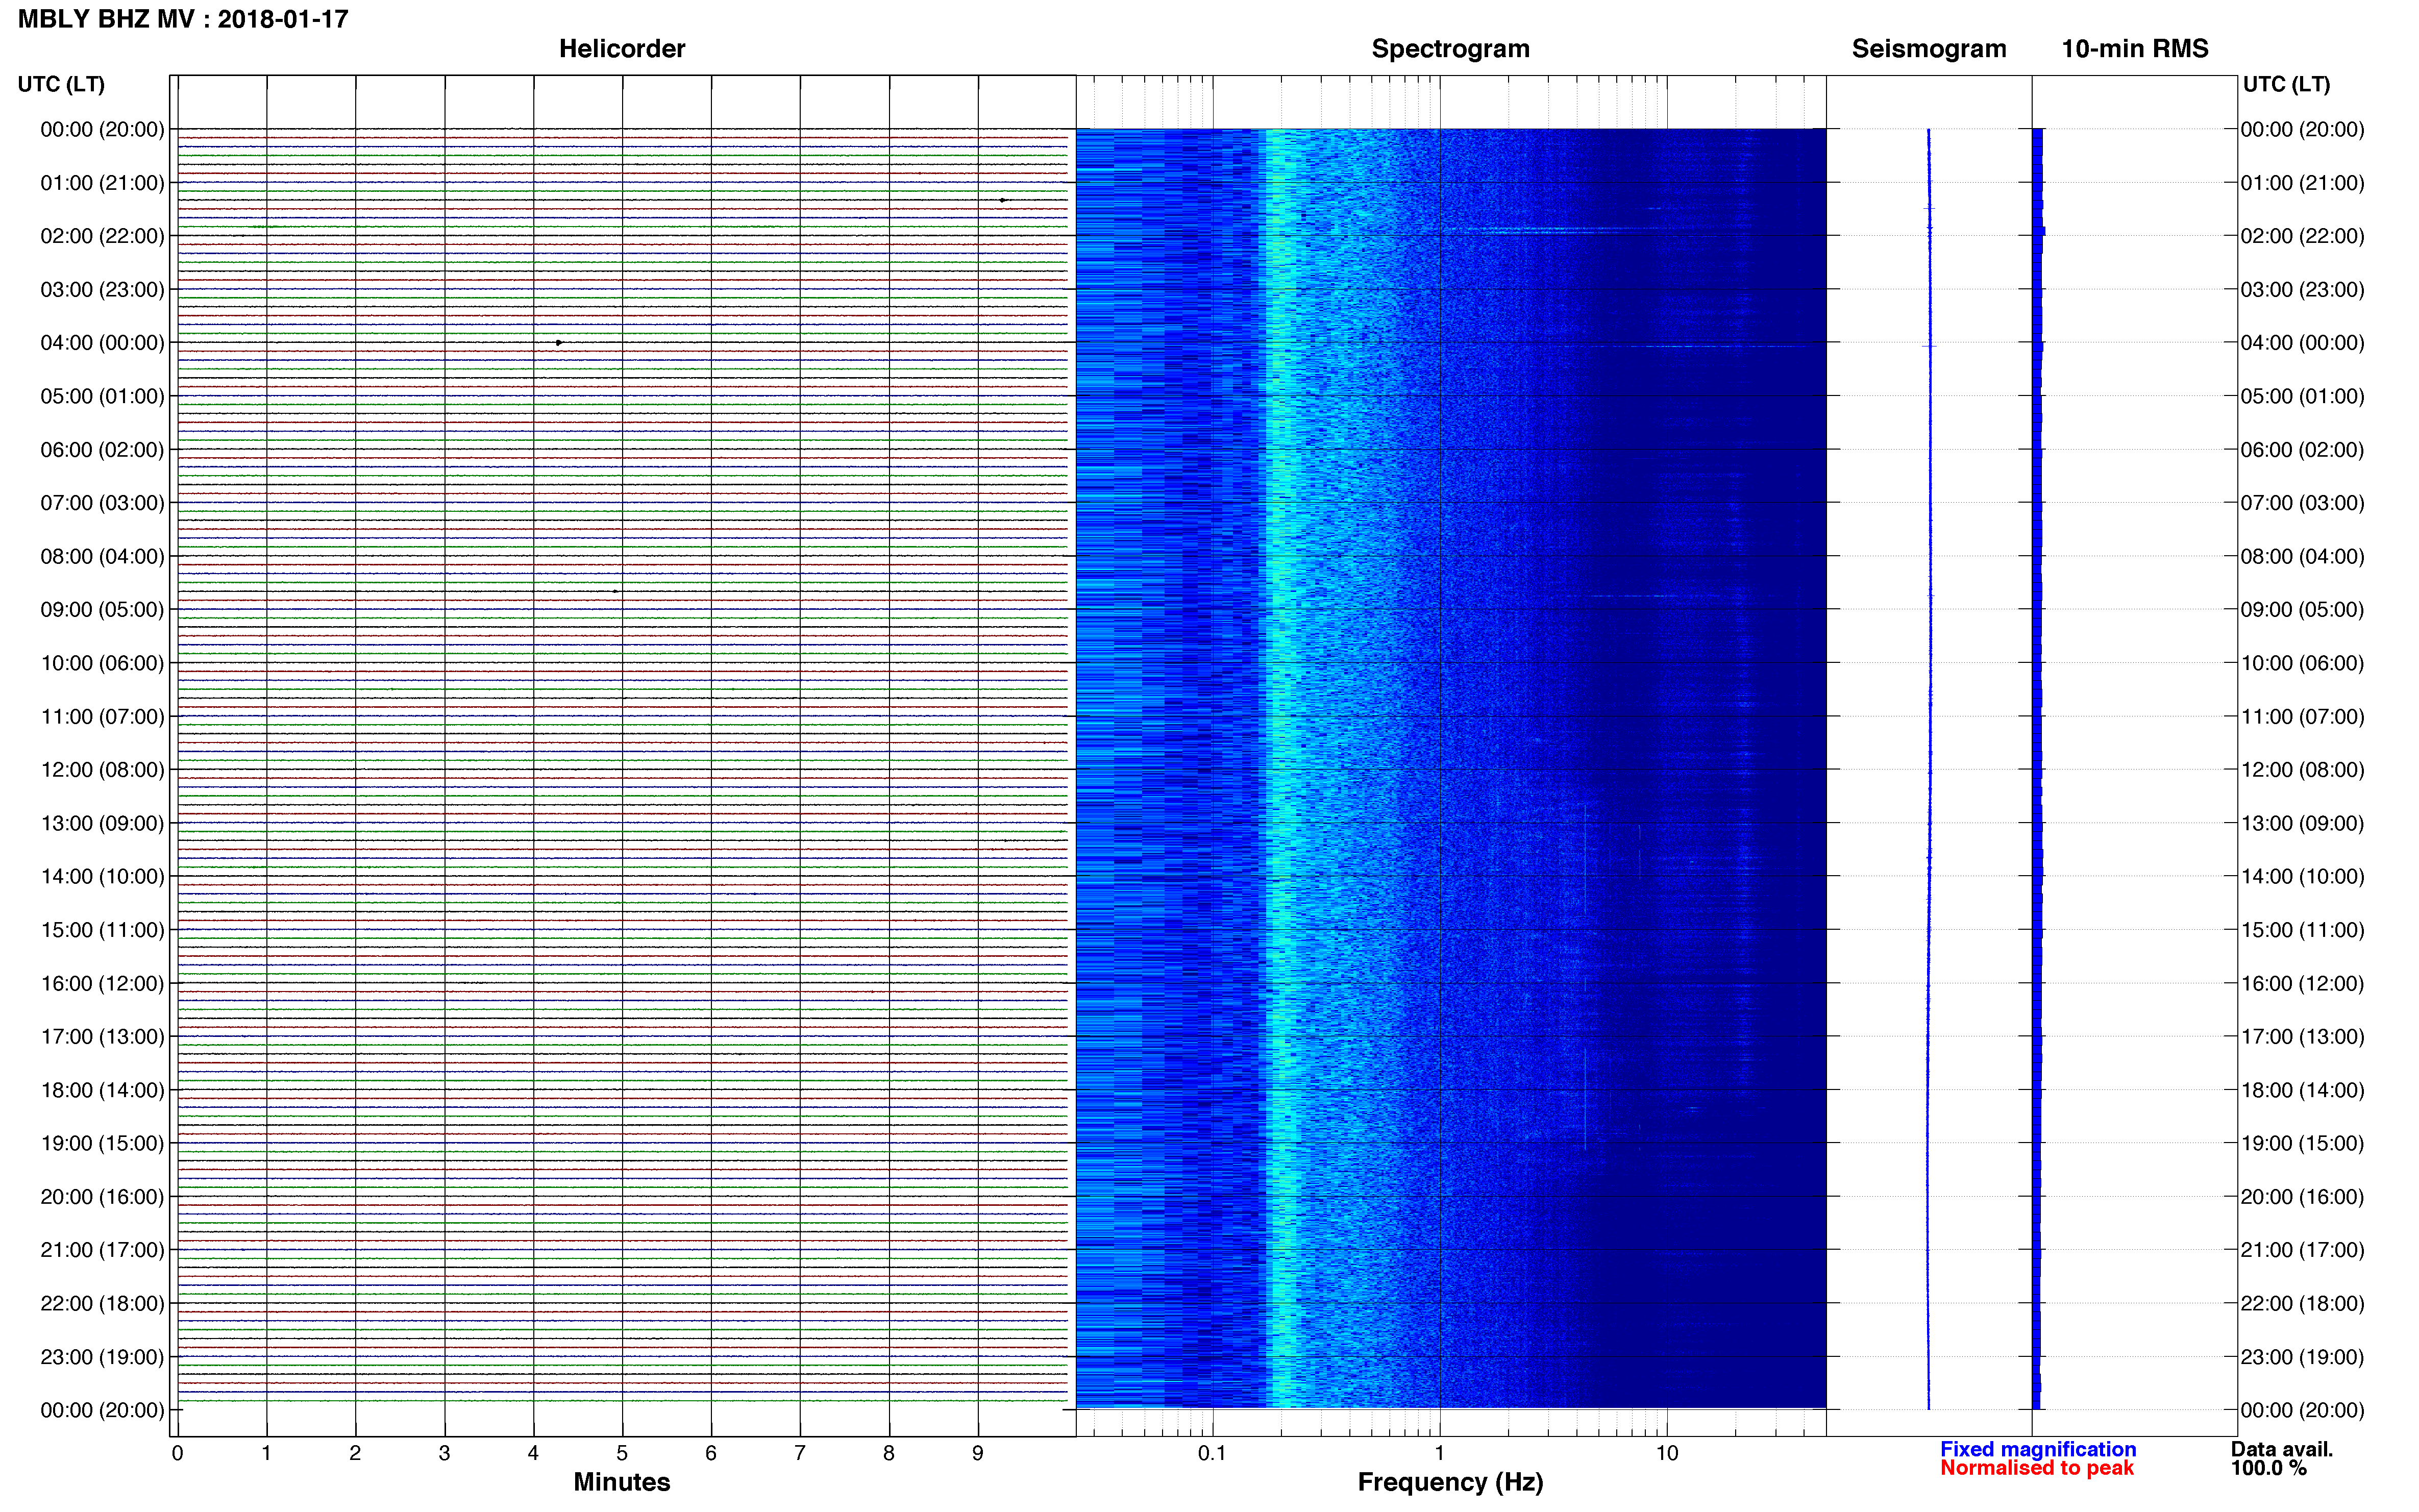Click left time label '15:00 (11:00)'
The image size is (2419, 1512).
[102, 930]
